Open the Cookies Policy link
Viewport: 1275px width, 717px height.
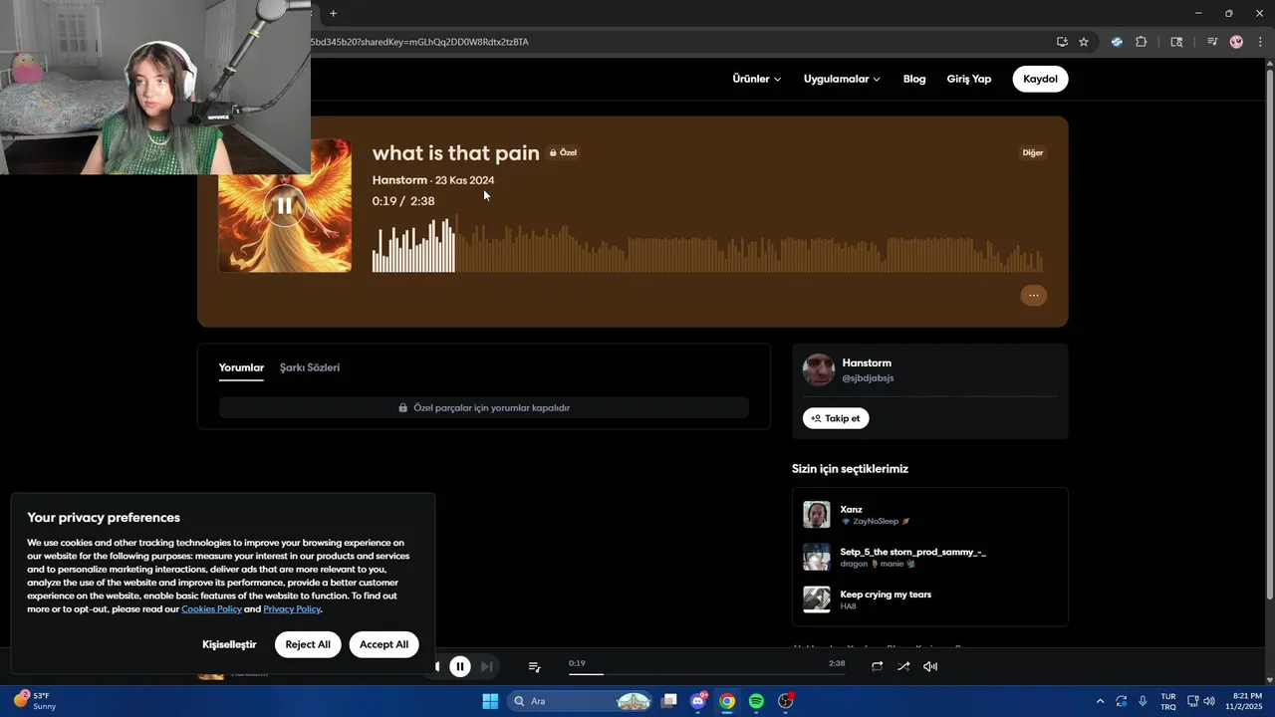click(x=211, y=608)
